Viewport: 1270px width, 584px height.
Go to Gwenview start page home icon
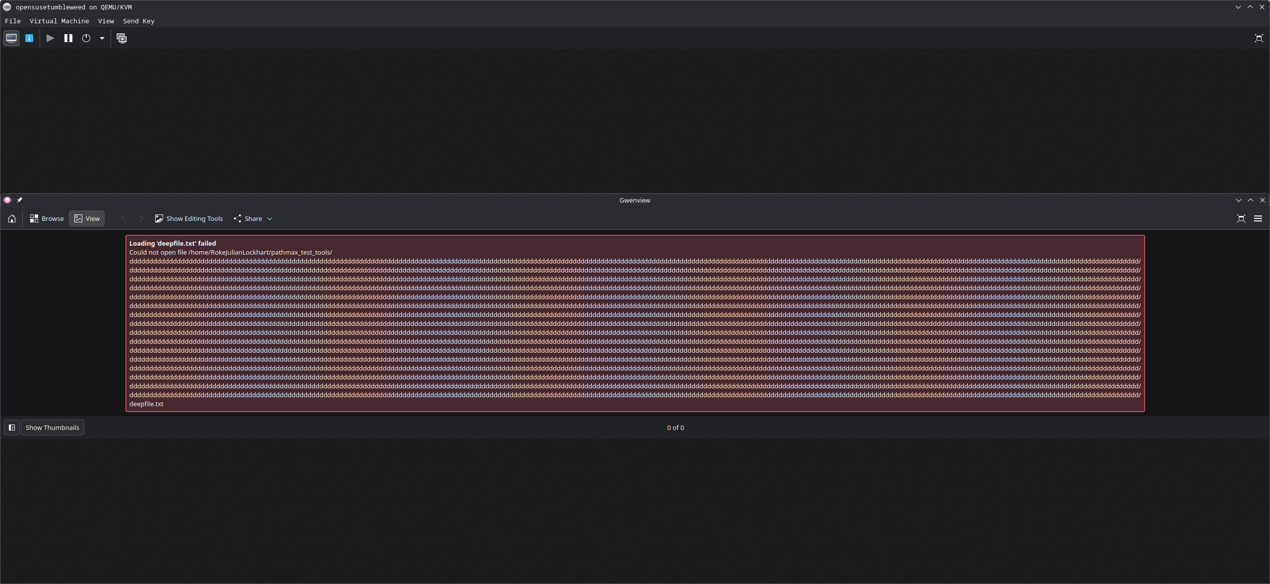pos(12,218)
